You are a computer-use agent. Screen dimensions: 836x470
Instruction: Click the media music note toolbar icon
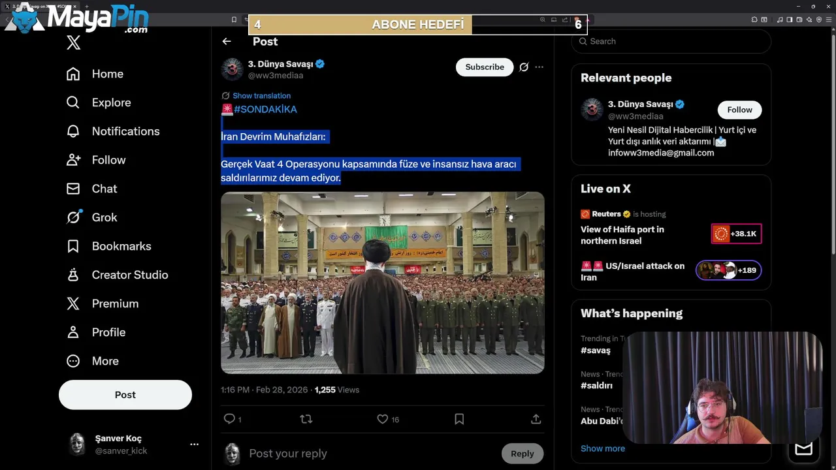tap(780, 20)
